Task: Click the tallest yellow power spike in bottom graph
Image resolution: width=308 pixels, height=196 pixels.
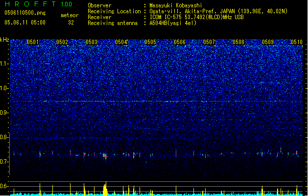Action: 106,189
